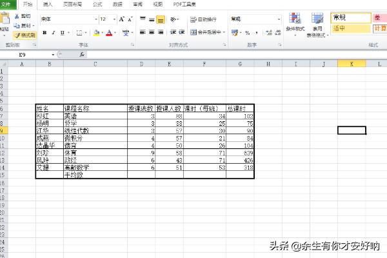
Task: Open Merge and Center dropdown arrow
Action: [224, 32]
